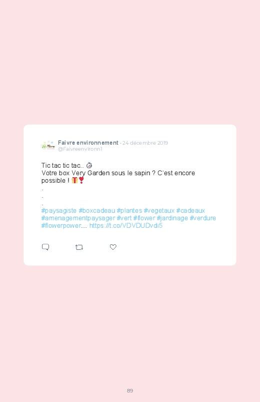Click the red heart emoji

[x=81, y=180]
